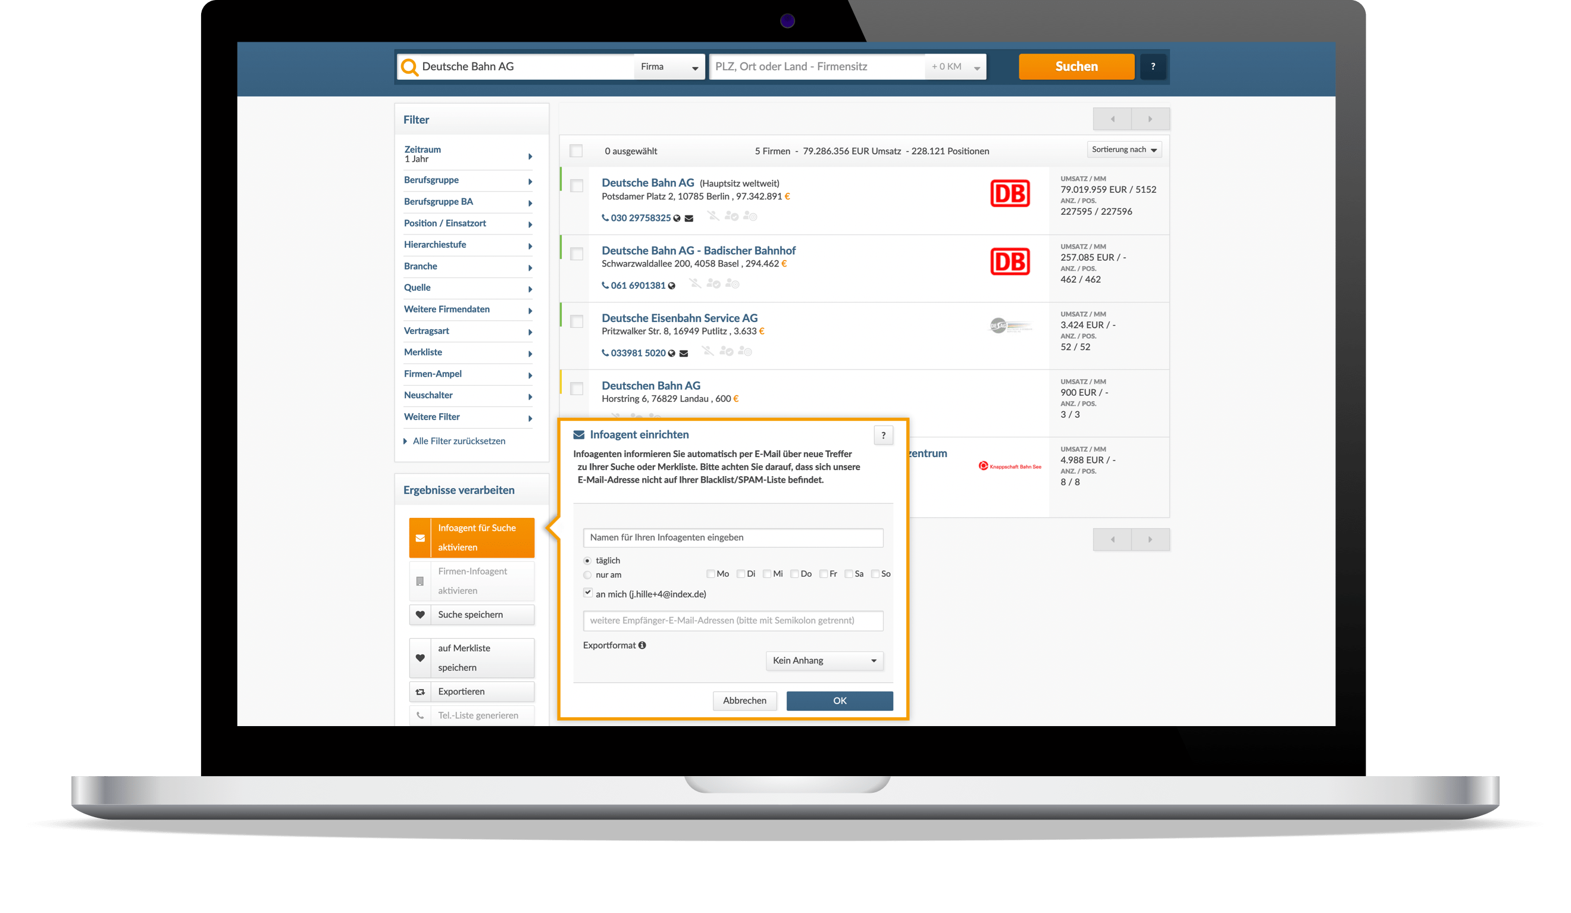The height and width of the screenshot is (913, 1571).
Task: Open the email envelope icon for Deutsche Bahn AG
Action: (x=690, y=218)
